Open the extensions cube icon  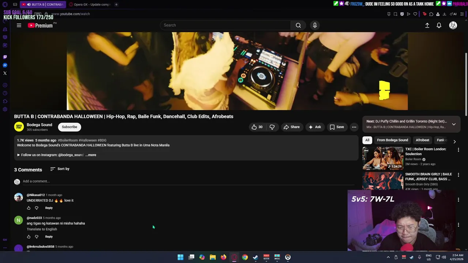[431, 14]
